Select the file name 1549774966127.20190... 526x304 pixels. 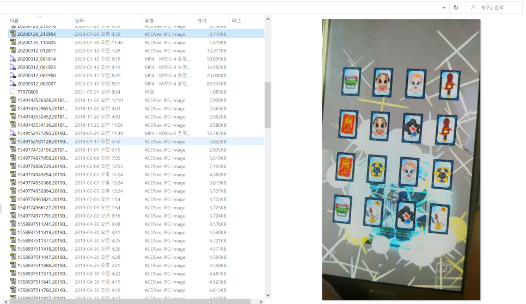42,208
